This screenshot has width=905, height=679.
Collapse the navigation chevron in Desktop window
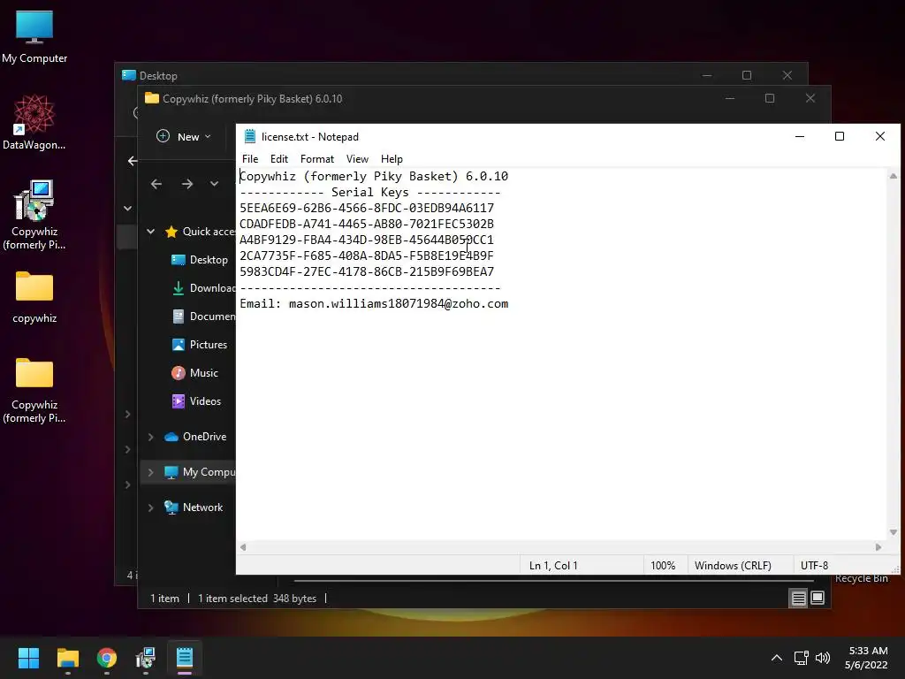pyautogui.click(x=127, y=208)
